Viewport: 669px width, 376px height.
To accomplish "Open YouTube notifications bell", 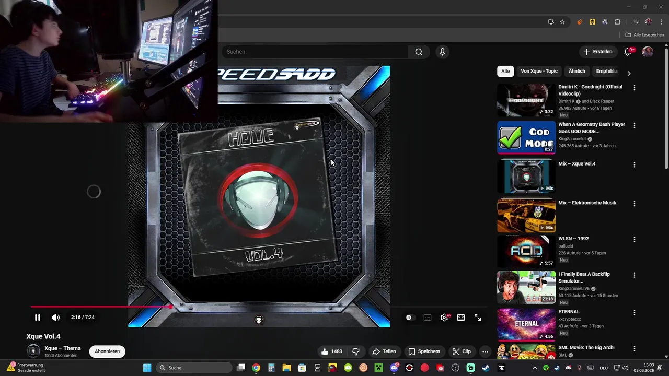I will [x=628, y=52].
